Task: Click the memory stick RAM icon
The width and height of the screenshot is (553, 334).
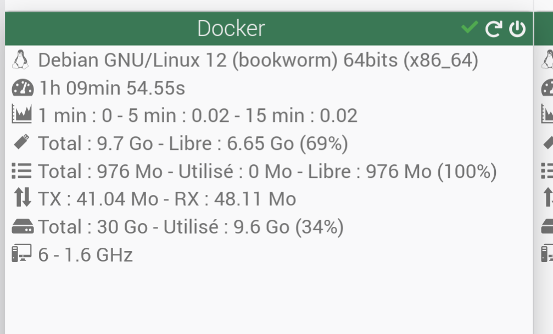Action: (x=22, y=141)
